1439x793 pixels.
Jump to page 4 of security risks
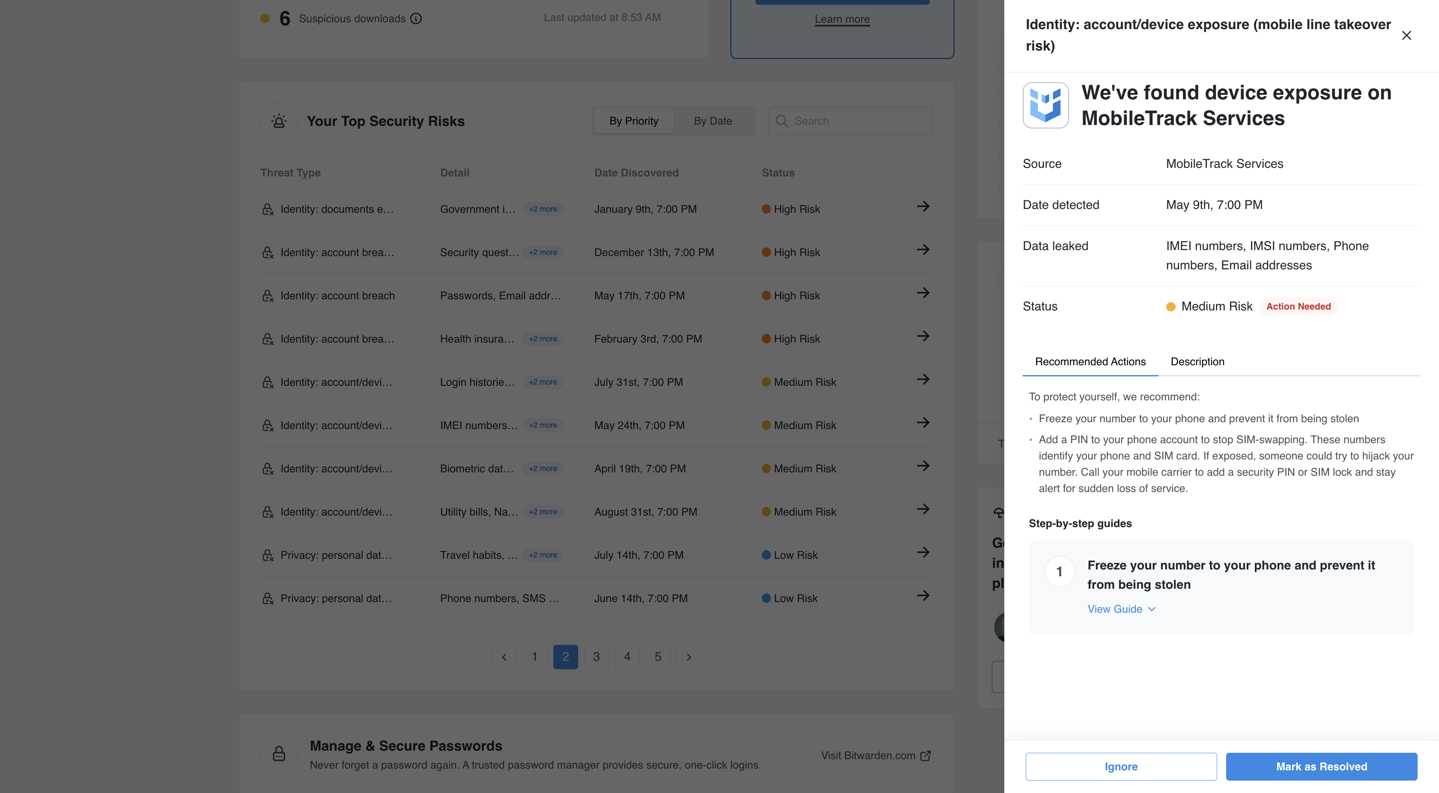click(x=627, y=657)
